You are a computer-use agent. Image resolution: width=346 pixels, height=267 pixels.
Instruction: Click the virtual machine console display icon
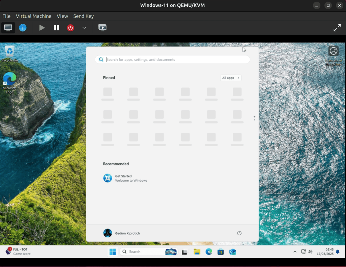pos(102,28)
